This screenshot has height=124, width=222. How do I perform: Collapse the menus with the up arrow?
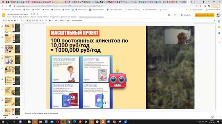point(214,21)
